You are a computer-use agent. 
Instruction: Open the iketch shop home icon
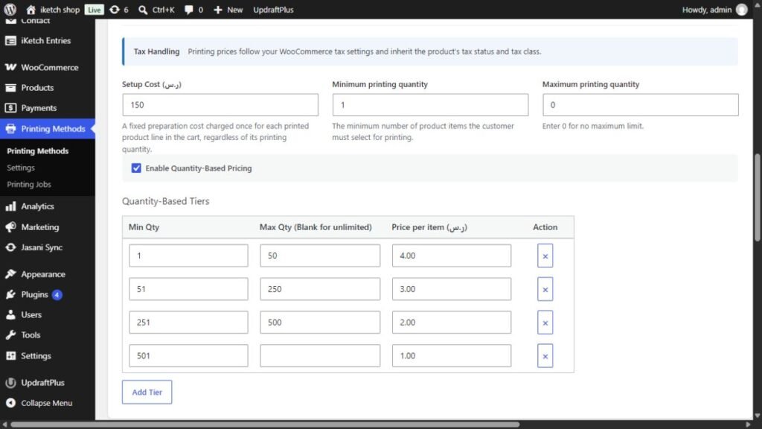tap(31, 10)
